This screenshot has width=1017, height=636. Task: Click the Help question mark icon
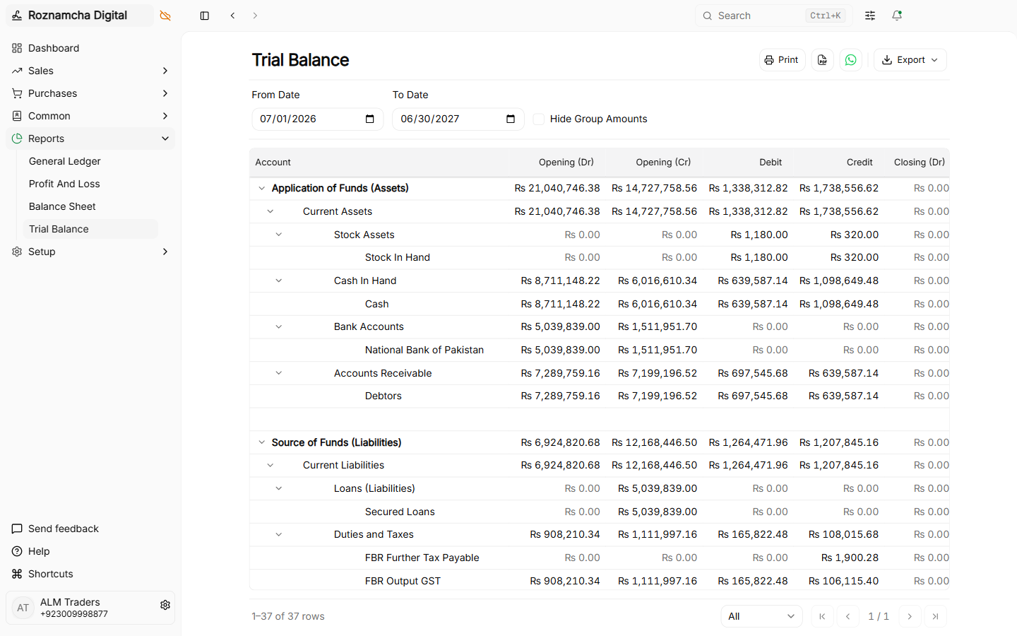[17, 551]
